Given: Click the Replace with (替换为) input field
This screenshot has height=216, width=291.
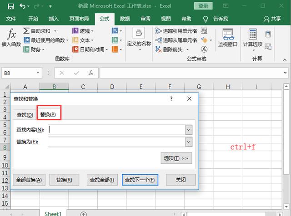Looking at the screenshot, I should (116, 142).
